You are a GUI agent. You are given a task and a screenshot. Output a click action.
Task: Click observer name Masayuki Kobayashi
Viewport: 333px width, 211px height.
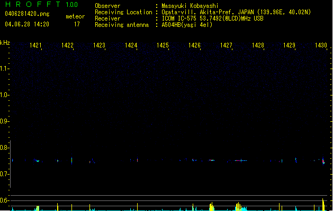(x=190, y=6)
